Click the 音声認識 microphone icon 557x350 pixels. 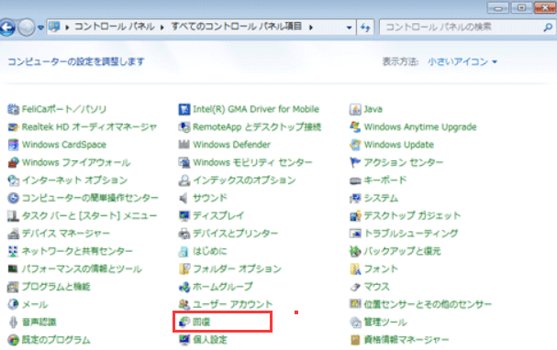coord(13,322)
